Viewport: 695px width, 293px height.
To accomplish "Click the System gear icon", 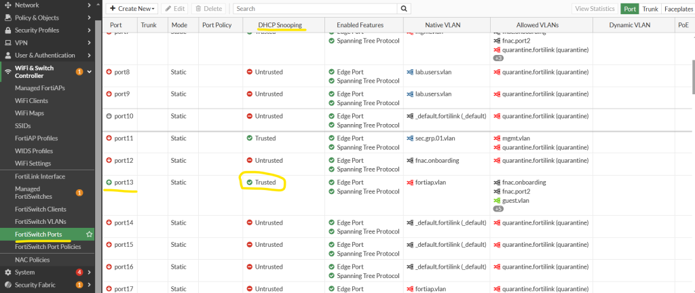I will 7,272.
